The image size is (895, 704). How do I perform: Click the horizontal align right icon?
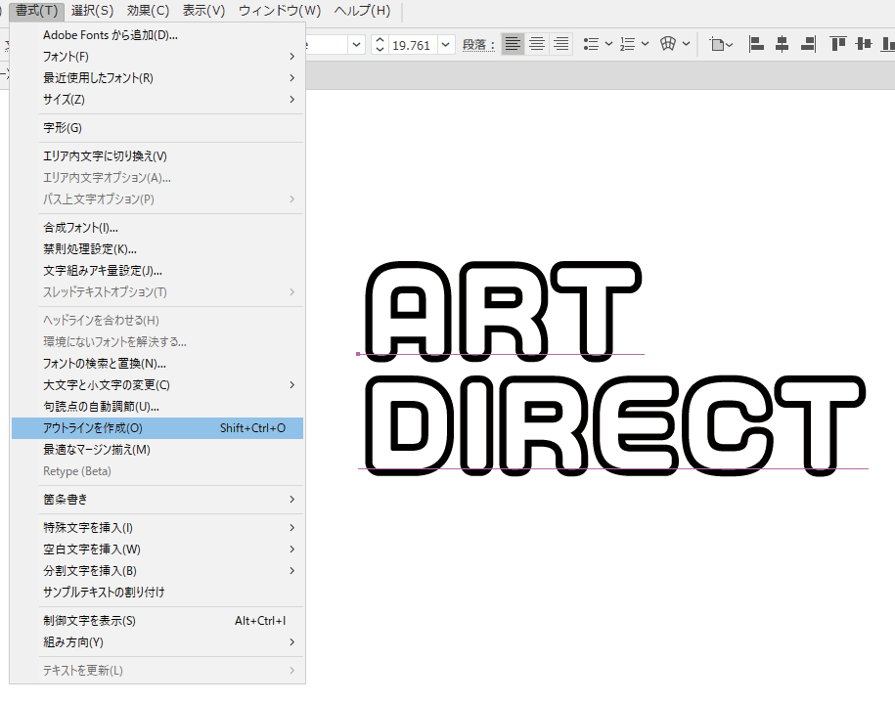[806, 44]
